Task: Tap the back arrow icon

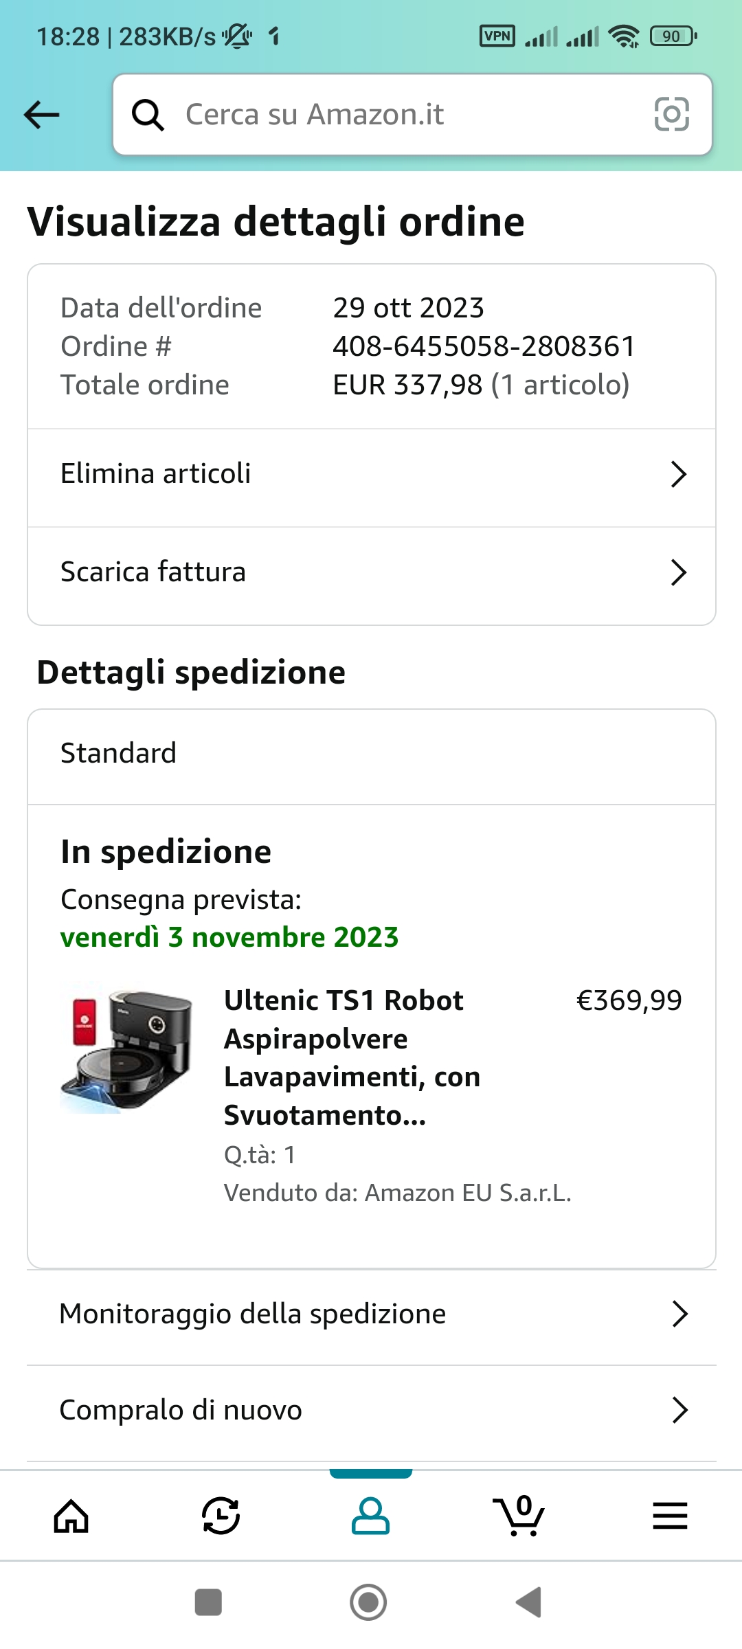Action: [x=42, y=115]
